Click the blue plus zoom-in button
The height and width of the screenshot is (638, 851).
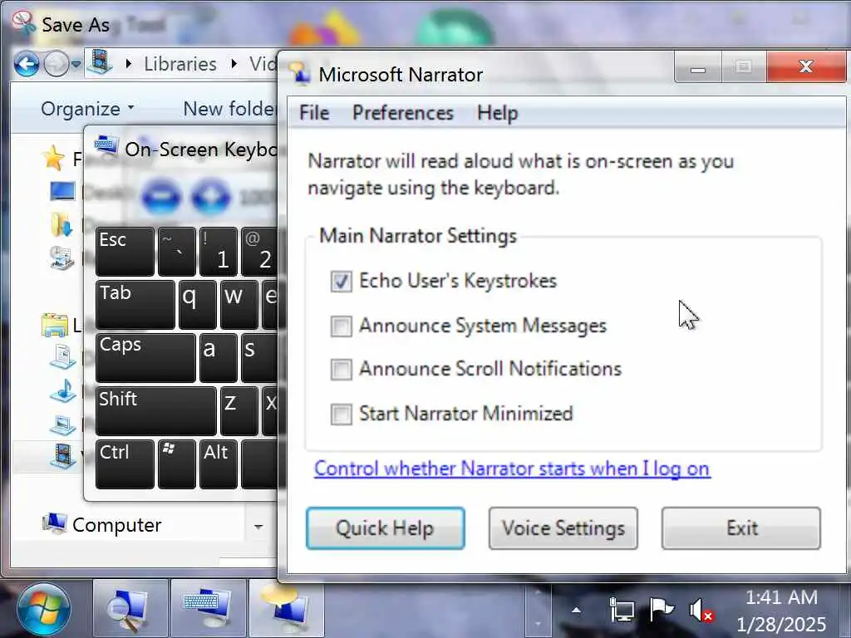(211, 195)
